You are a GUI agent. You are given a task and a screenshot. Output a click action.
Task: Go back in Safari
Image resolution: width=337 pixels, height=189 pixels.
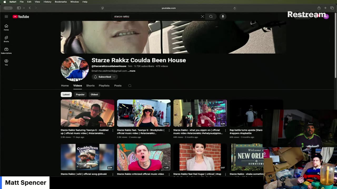(x=30, y=8)
